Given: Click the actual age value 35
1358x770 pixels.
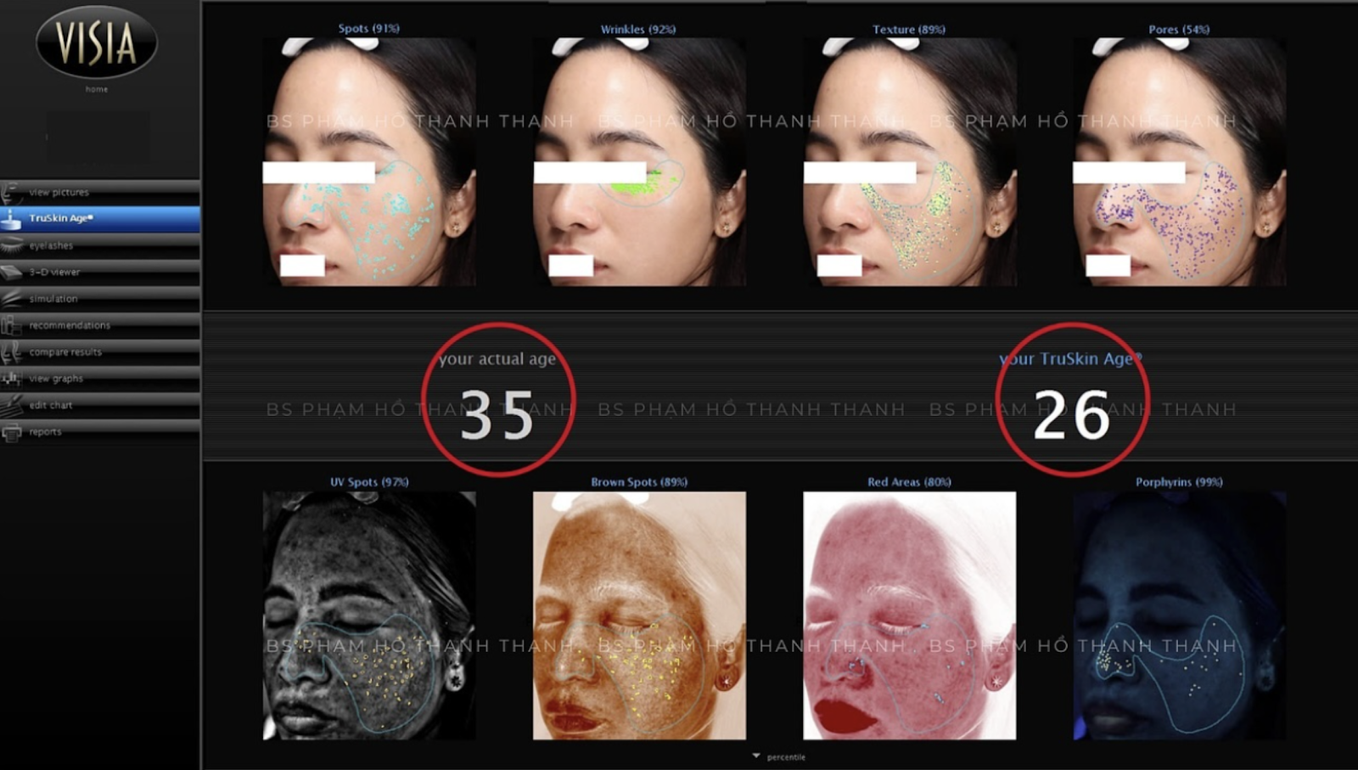Looking at the screenshot, I should tap(497, 415).
